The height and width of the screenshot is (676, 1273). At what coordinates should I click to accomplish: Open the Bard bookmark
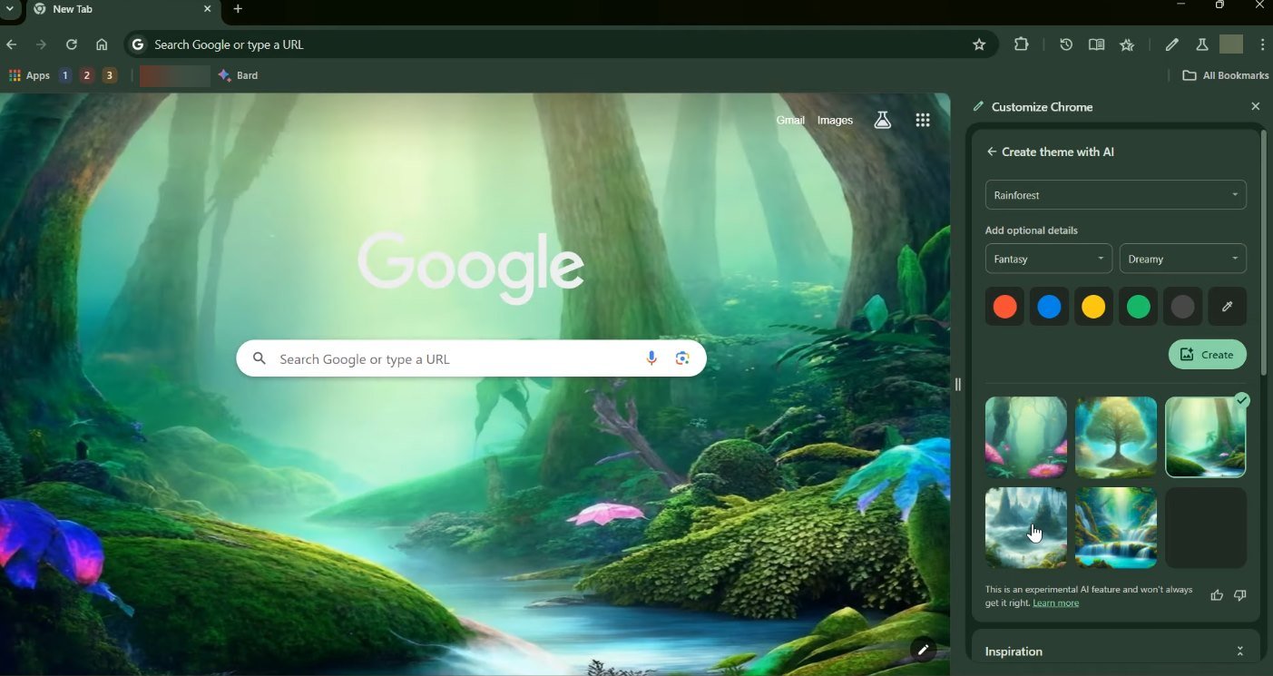[239, 75]
